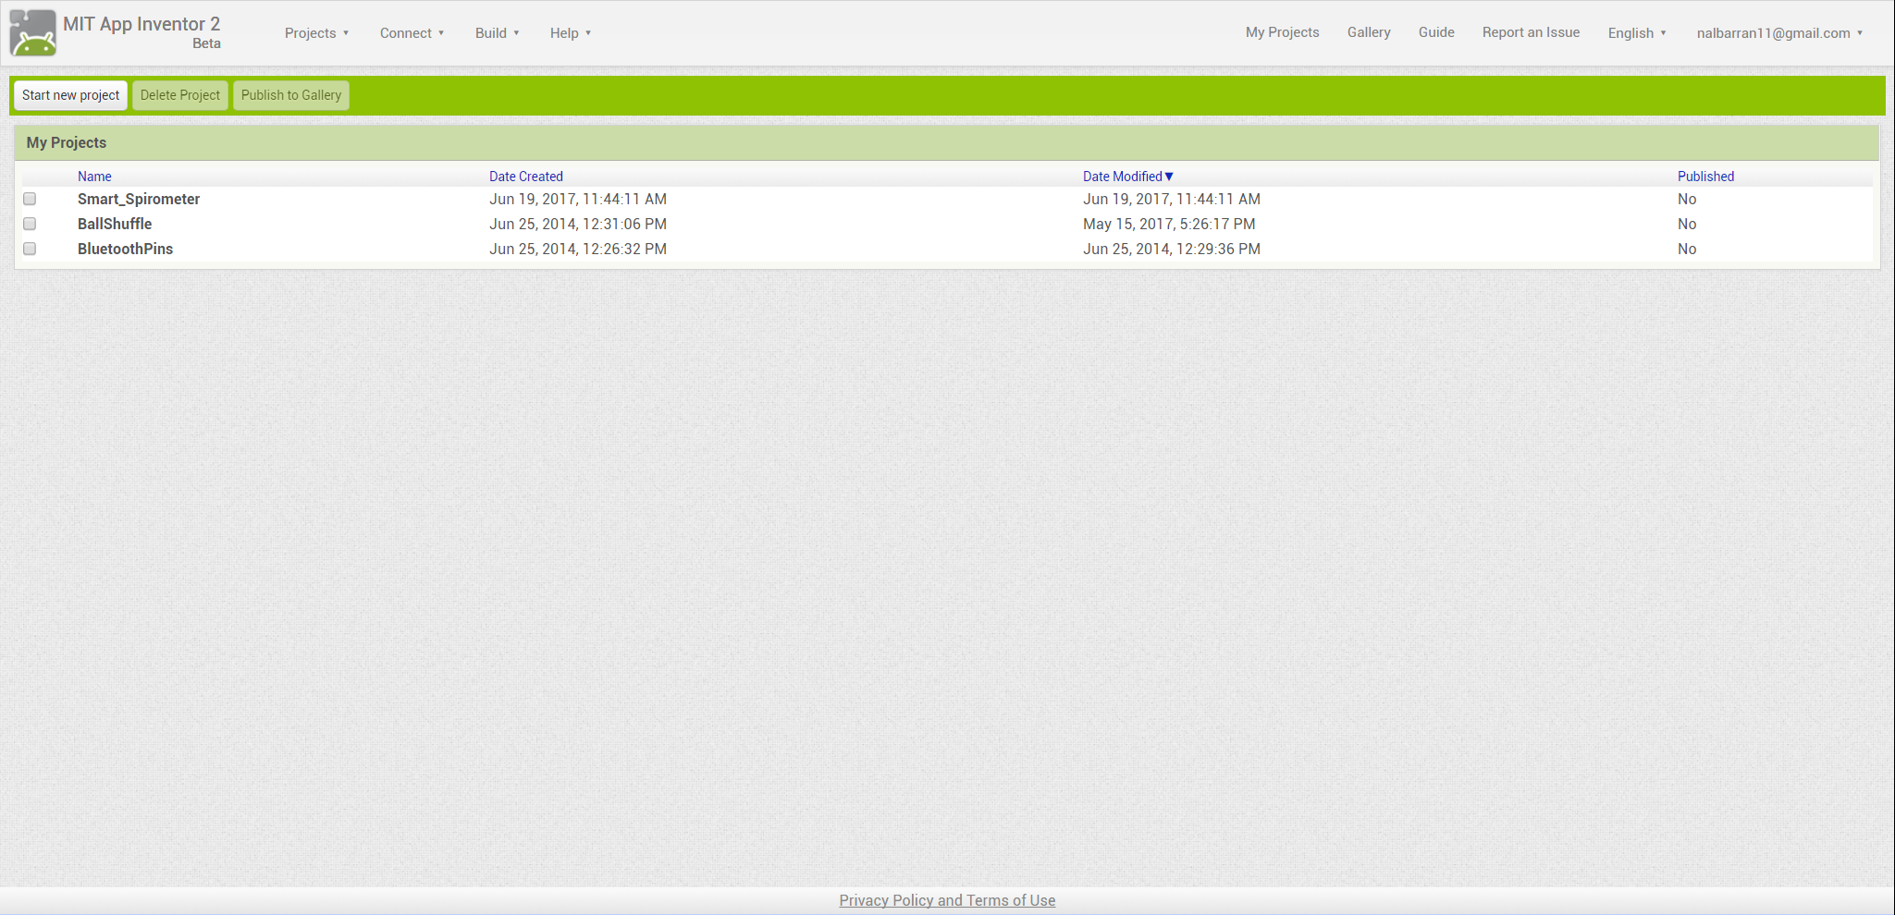Open the Smart_Spirometer project
The width and height of the screenshot is (1895, 915).
point(139,199)
